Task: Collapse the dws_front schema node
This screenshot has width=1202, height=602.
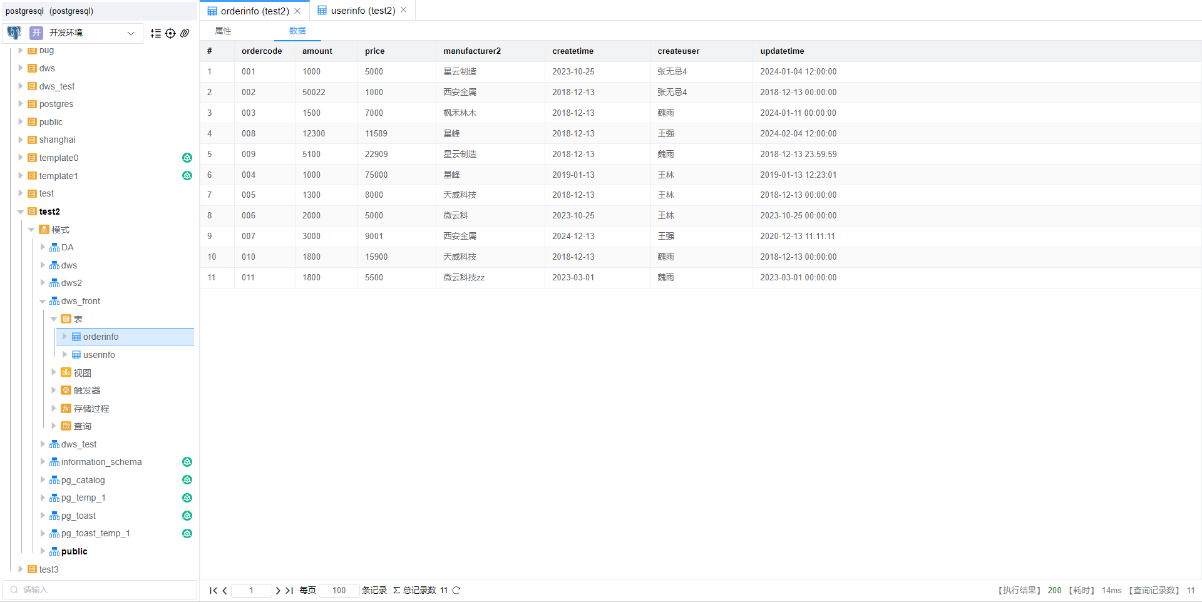Action: click(x=43, y=302)
